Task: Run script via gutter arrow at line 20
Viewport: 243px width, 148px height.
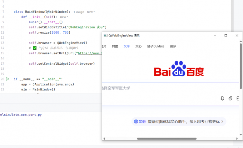Action: [8, 79]
